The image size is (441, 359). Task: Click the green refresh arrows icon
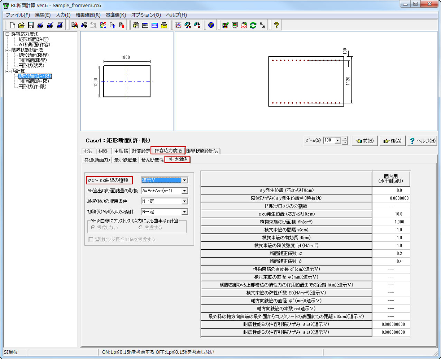coord(253,25)
